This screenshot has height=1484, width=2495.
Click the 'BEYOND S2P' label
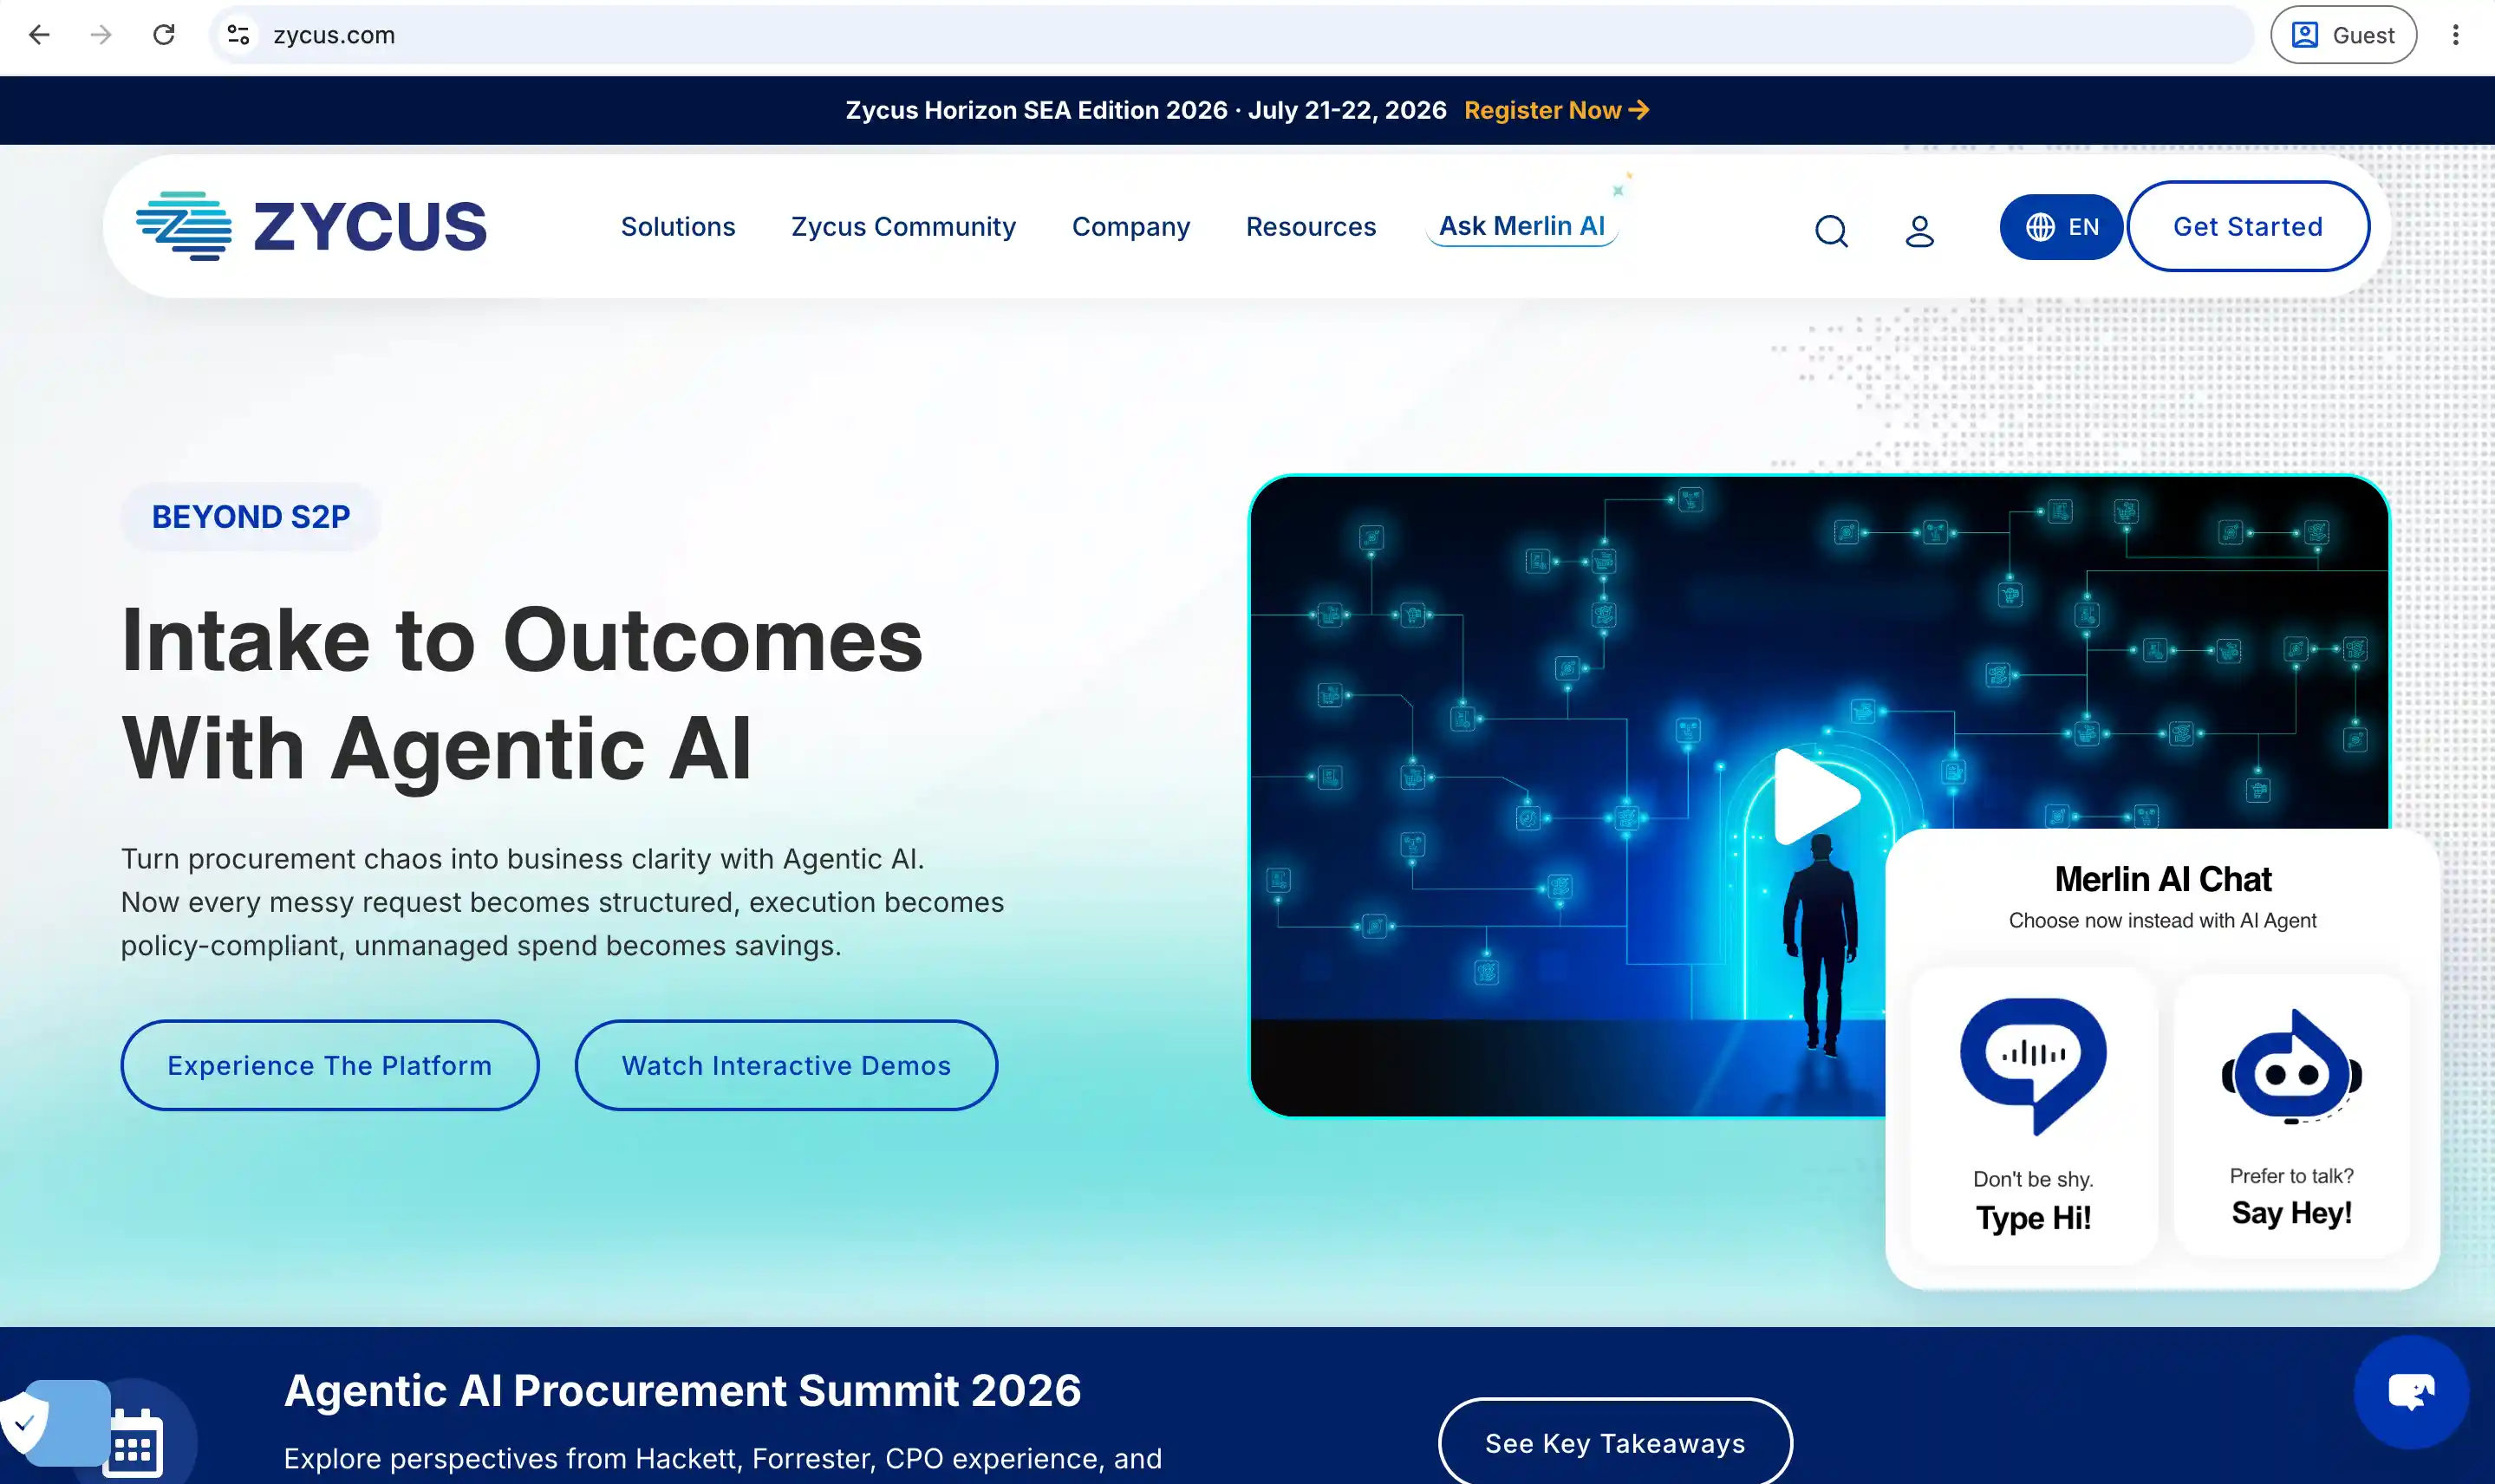coord(250,517)
